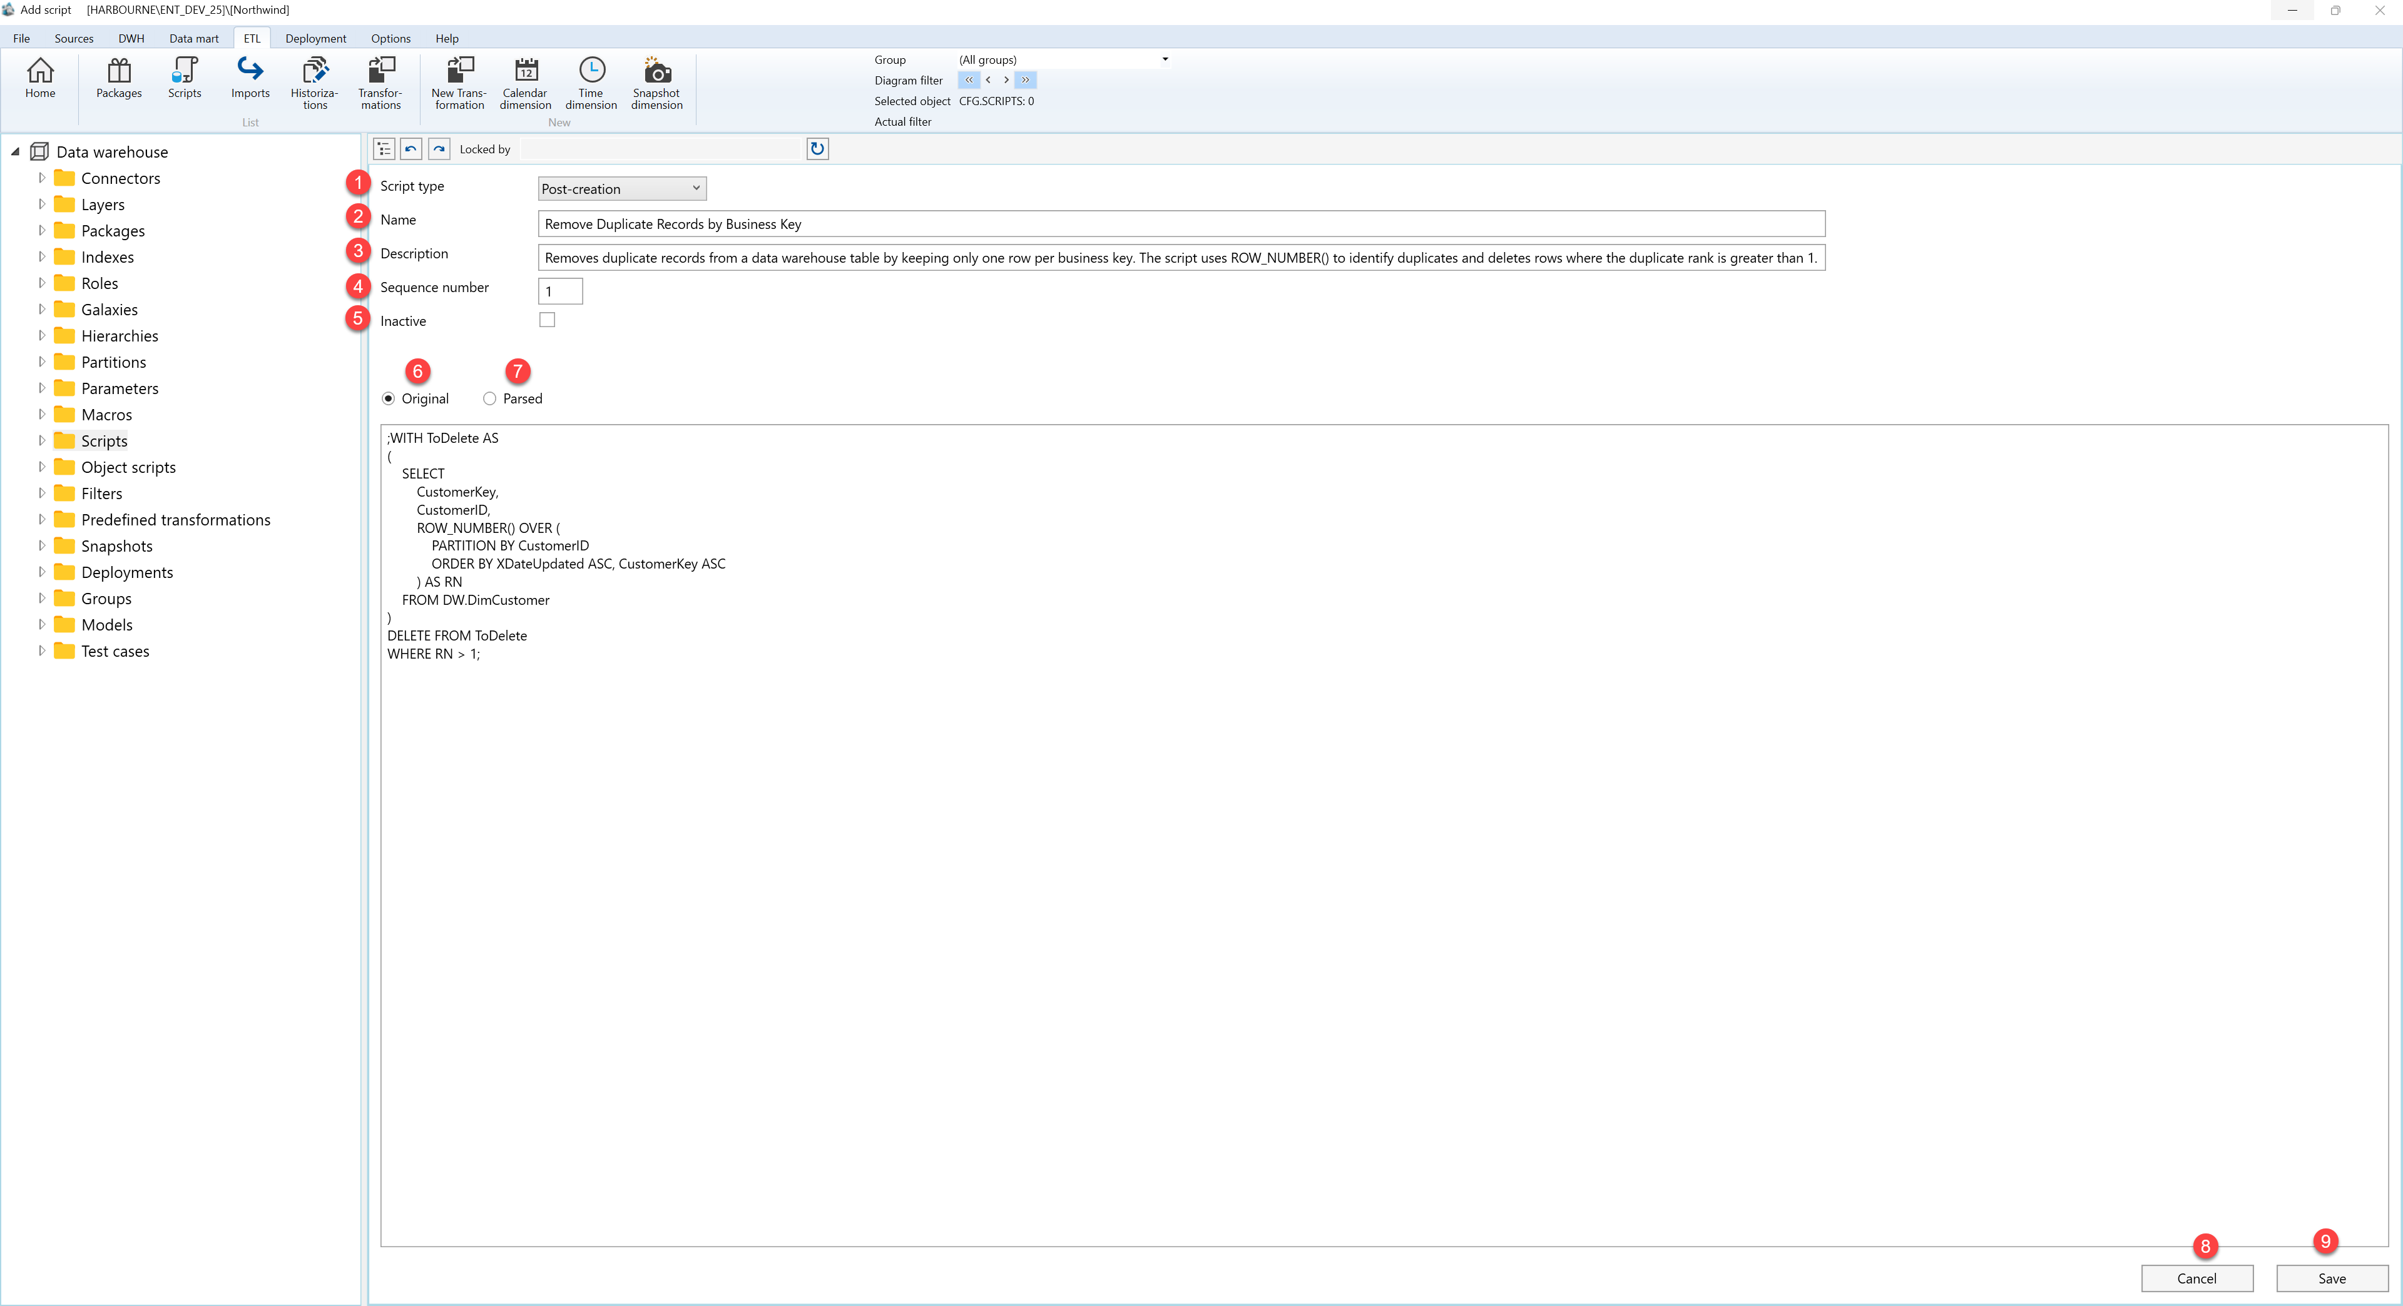Create a New Transformation
The height and width of the screenshot is (1306, 2403).
(459, 84)
